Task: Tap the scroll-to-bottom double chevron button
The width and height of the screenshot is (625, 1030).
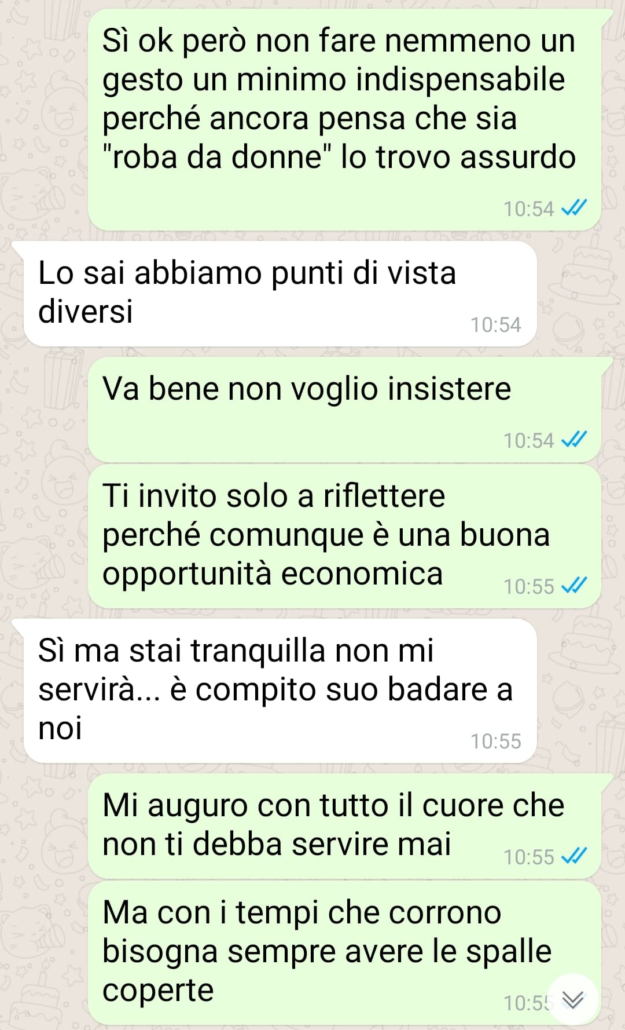Action: click(x=572, y=999)
